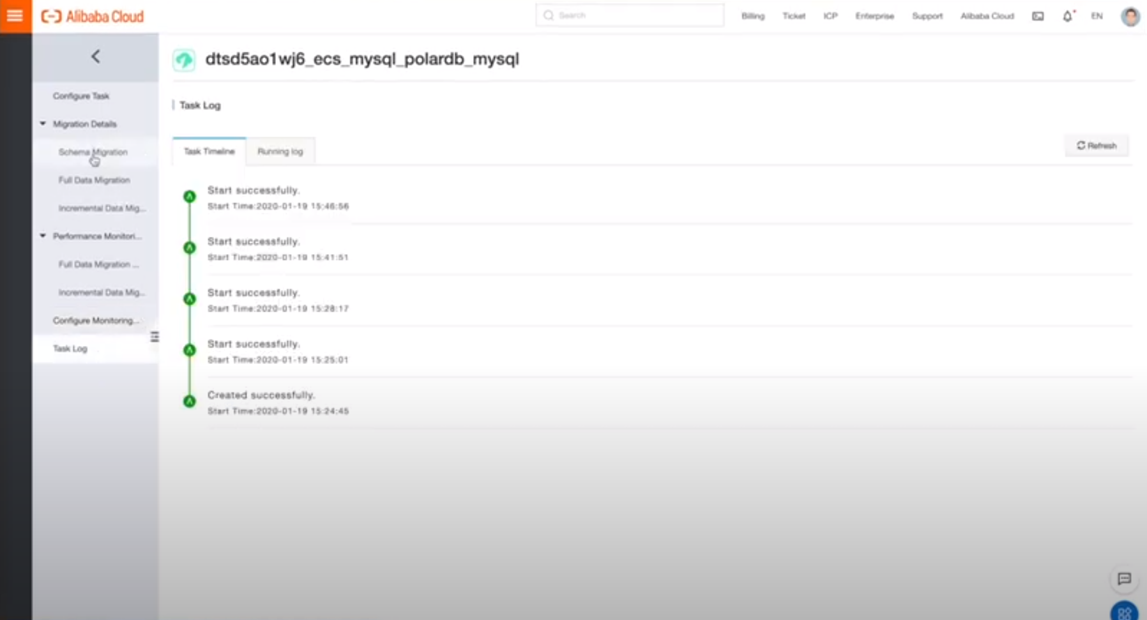
Task: Click the first green success marker on timeline
Action: (189, 197)
